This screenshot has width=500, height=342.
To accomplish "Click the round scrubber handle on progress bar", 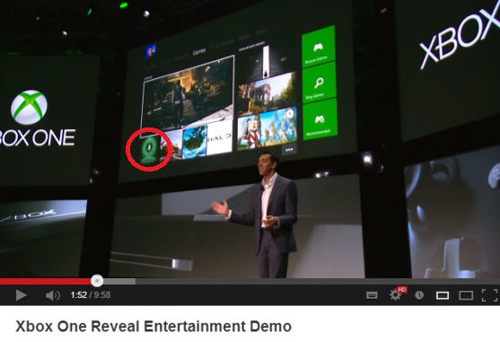I will click(x=97, y=281).
